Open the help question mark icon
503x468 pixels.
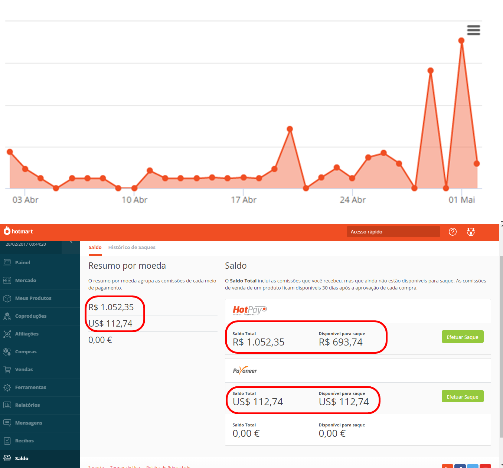(x=453, y=232)
